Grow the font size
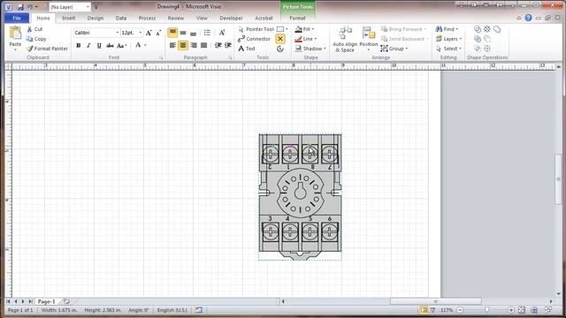 coord(149,33)
